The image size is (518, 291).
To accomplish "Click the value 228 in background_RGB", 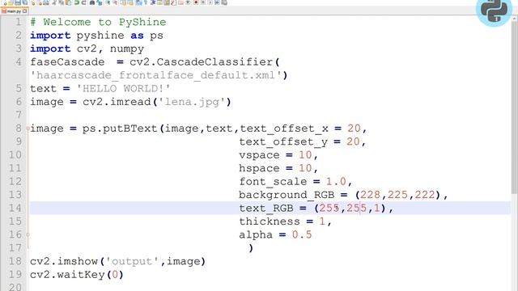I will 371,195.
